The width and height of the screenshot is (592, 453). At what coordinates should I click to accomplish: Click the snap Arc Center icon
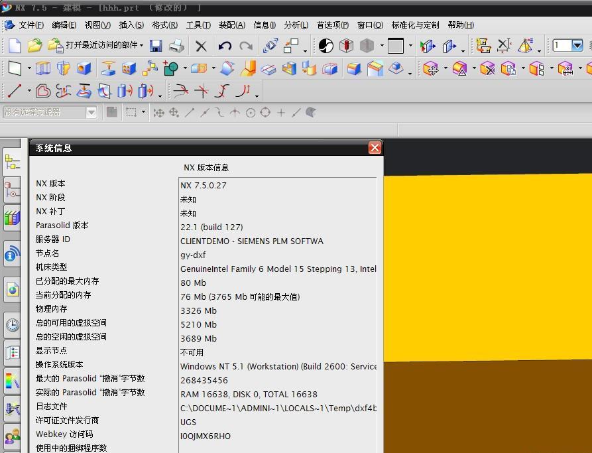click(251, 112)
